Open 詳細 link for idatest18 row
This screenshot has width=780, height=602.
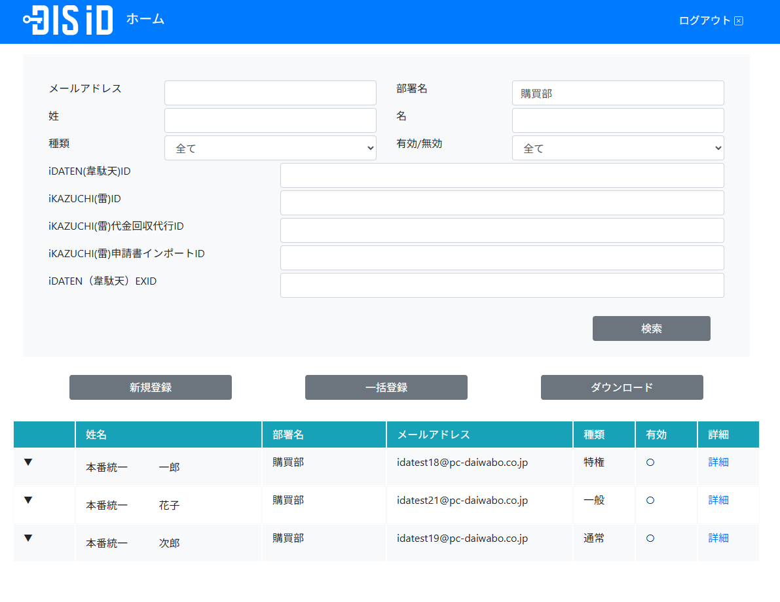pos(718,463)
